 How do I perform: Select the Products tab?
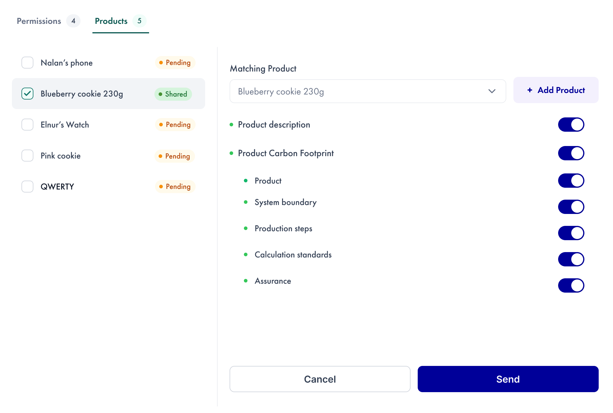tap(111, 21)
